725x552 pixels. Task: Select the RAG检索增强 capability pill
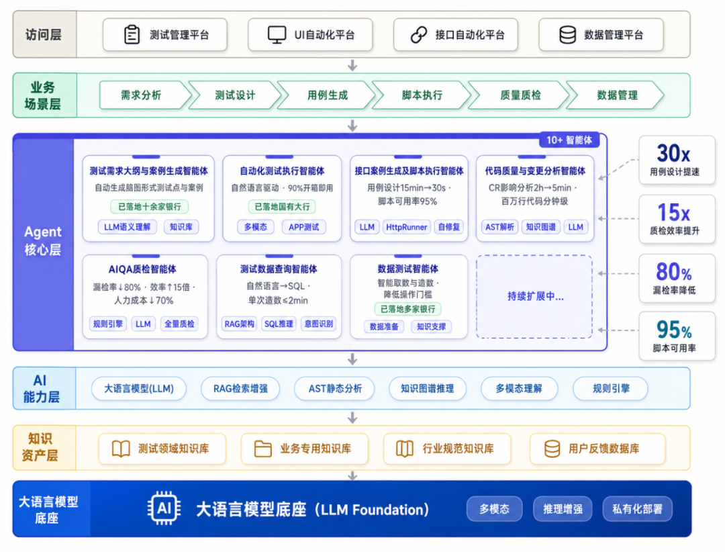click(240, 389)
